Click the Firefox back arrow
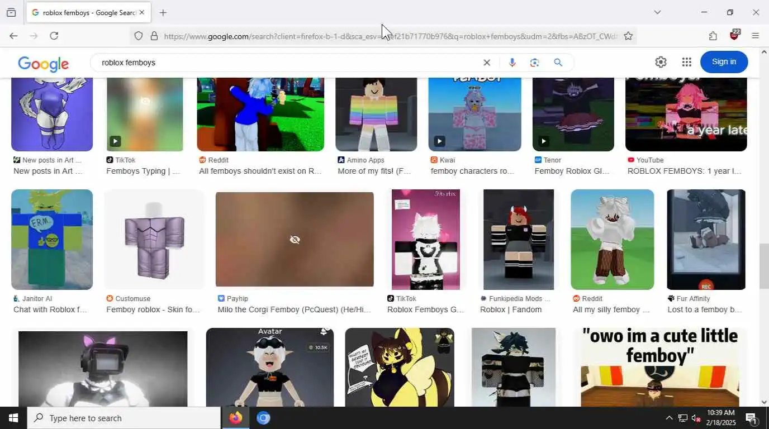This screenshot has width=769, height=429. point(13,36)
